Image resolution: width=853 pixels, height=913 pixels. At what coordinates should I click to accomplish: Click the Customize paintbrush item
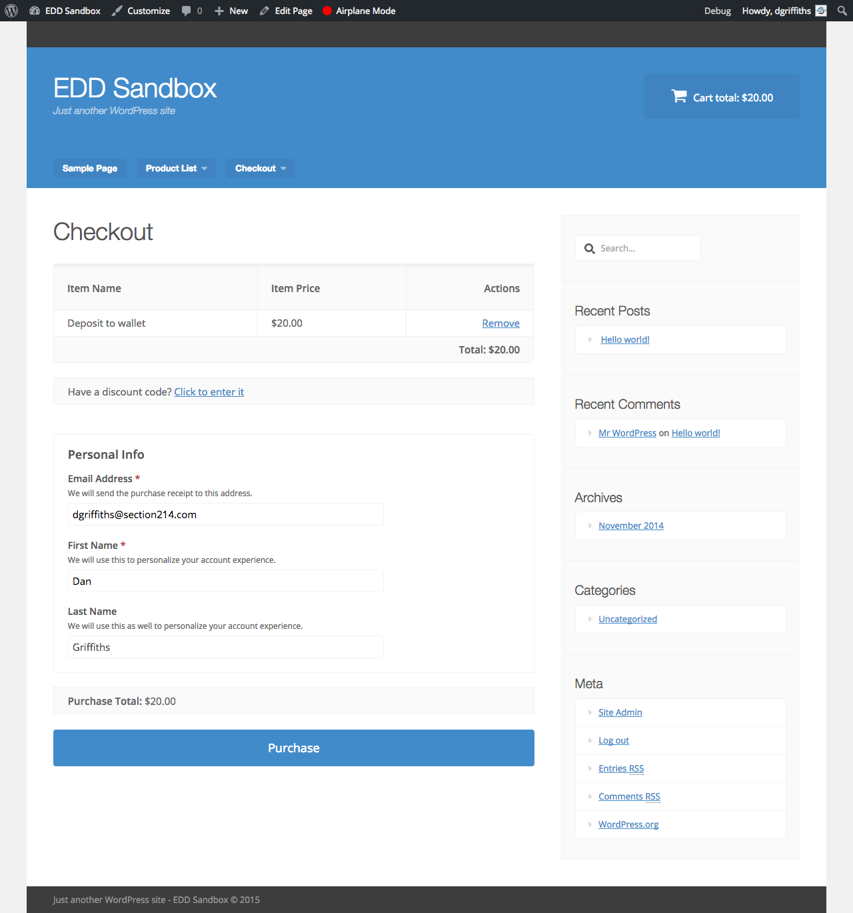[141, 11]
